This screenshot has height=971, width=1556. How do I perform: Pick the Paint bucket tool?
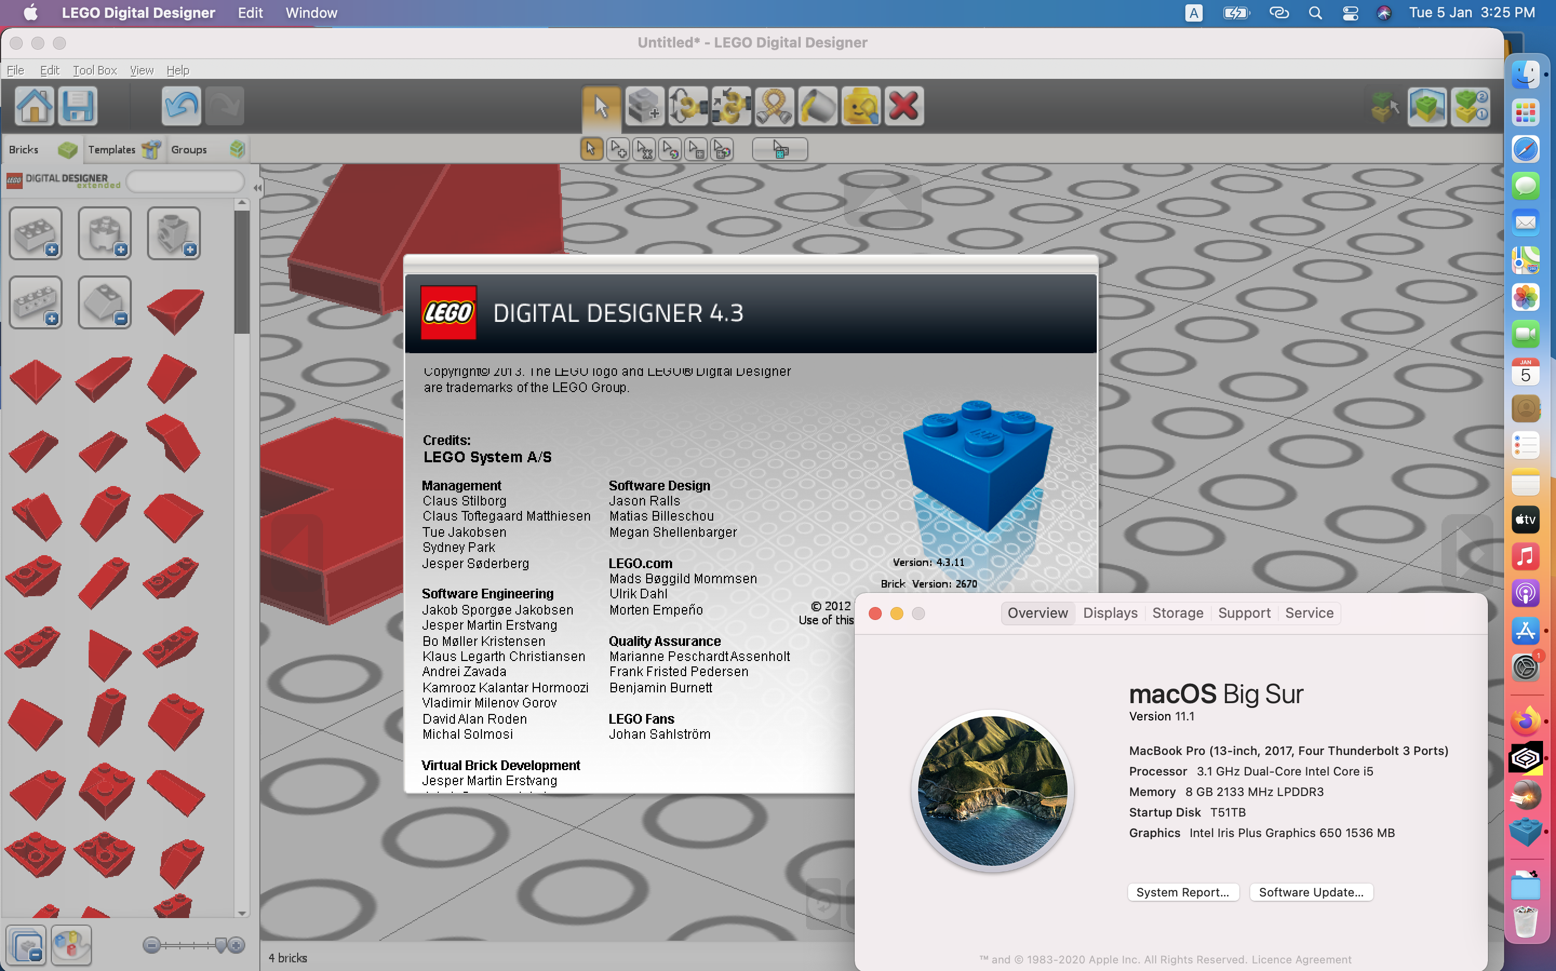pyautogui.click(x=817, y=106)
